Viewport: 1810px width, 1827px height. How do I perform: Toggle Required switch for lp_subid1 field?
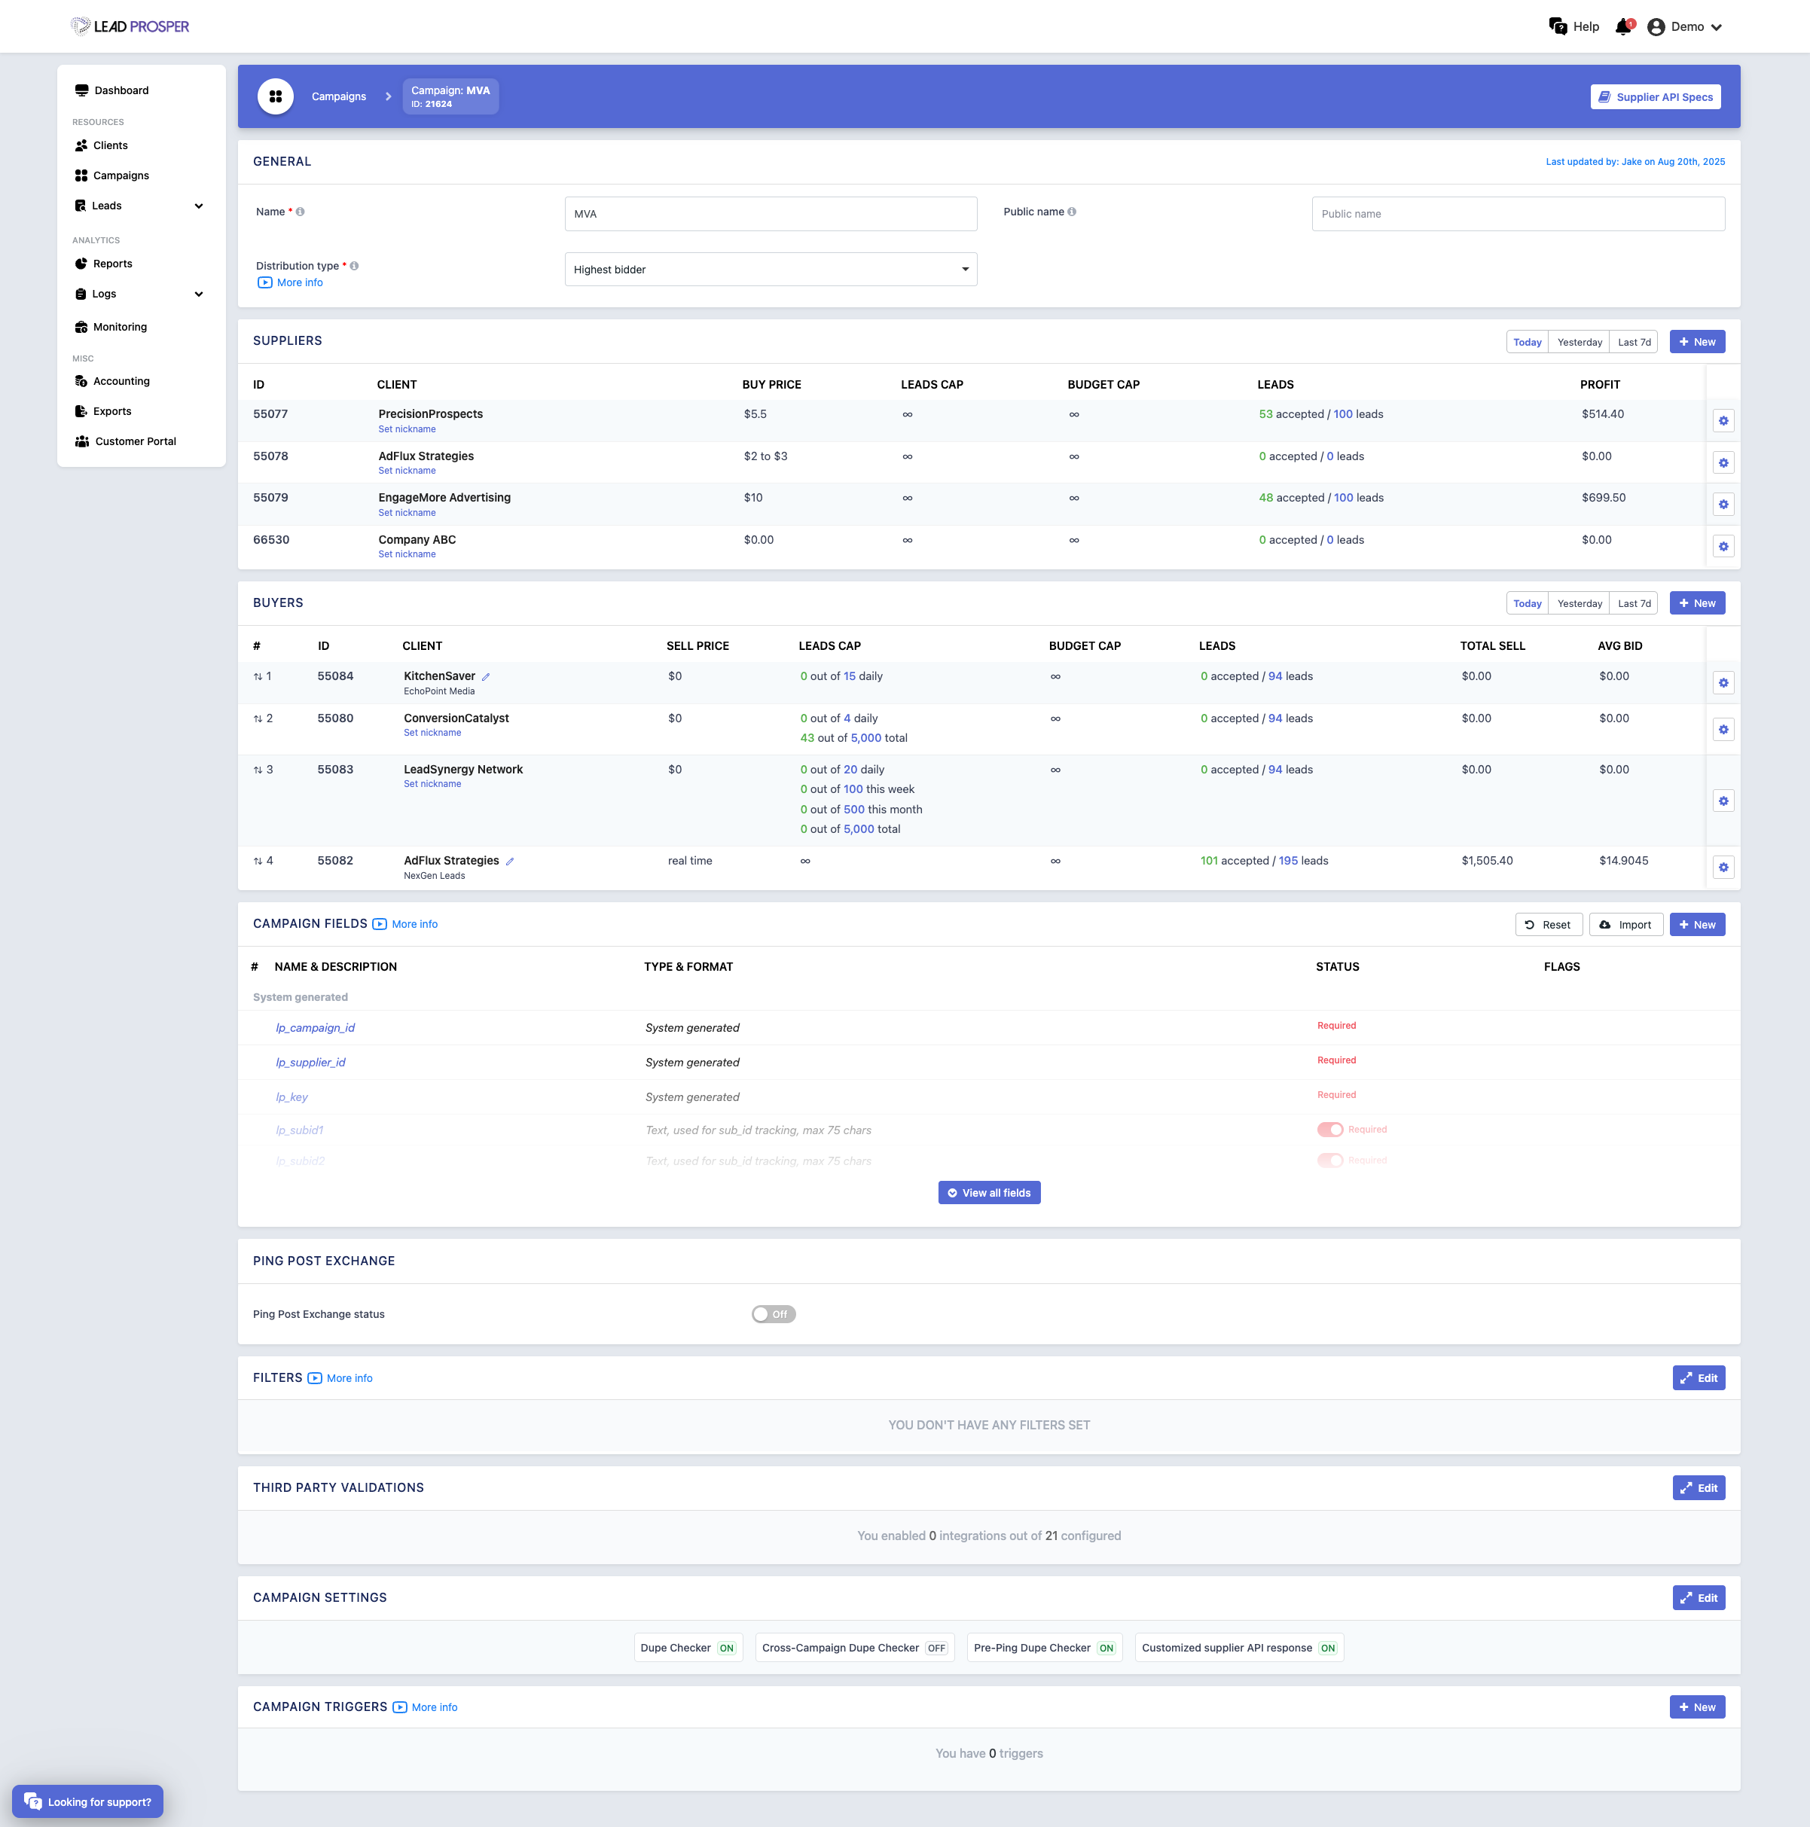click(1329, 1129)
